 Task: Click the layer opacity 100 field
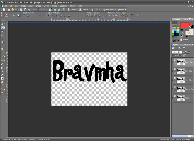point(177,52)
